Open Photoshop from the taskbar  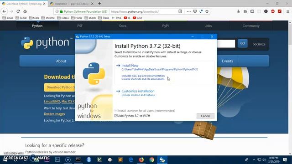57,160
